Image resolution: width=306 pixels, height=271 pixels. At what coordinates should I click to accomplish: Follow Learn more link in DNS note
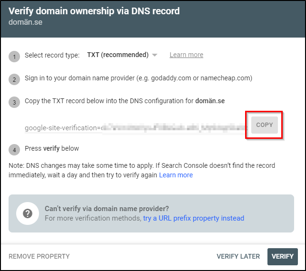tap(176, 175)
